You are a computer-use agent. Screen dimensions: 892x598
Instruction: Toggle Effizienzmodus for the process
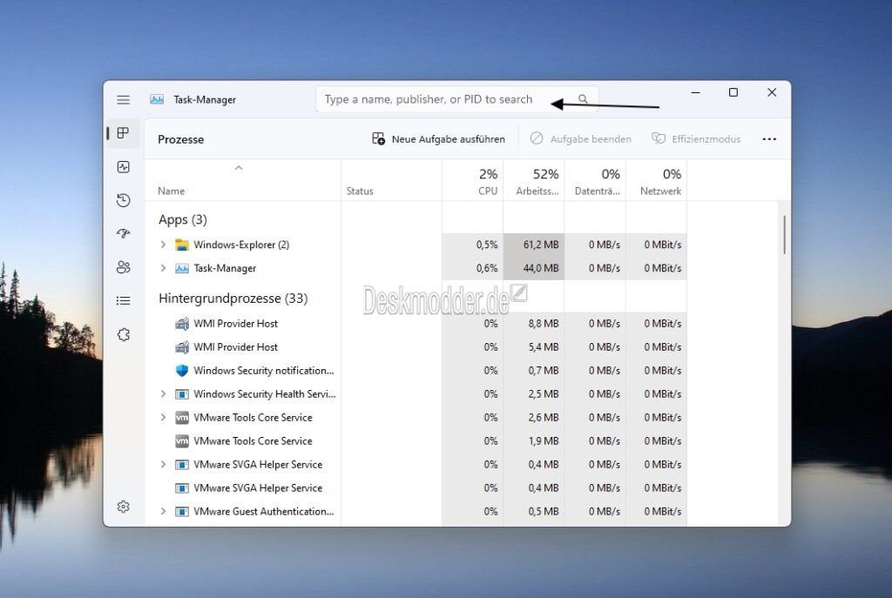coord(696,139)
